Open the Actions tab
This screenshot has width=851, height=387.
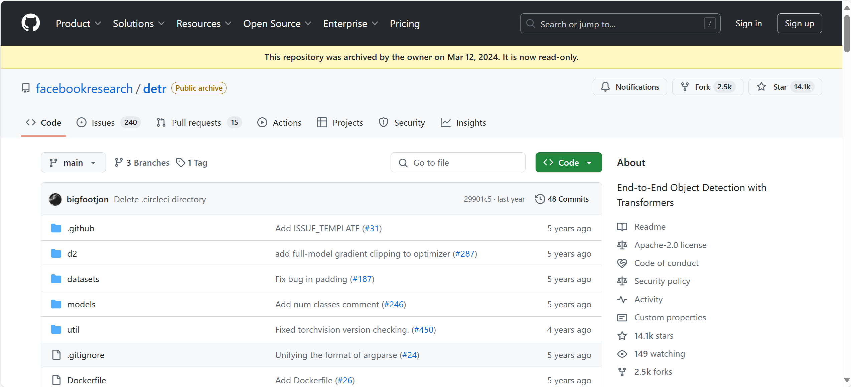click(279, 123)
